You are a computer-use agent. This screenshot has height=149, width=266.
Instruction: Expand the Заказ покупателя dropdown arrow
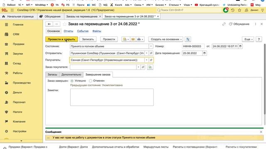(138, 67)
